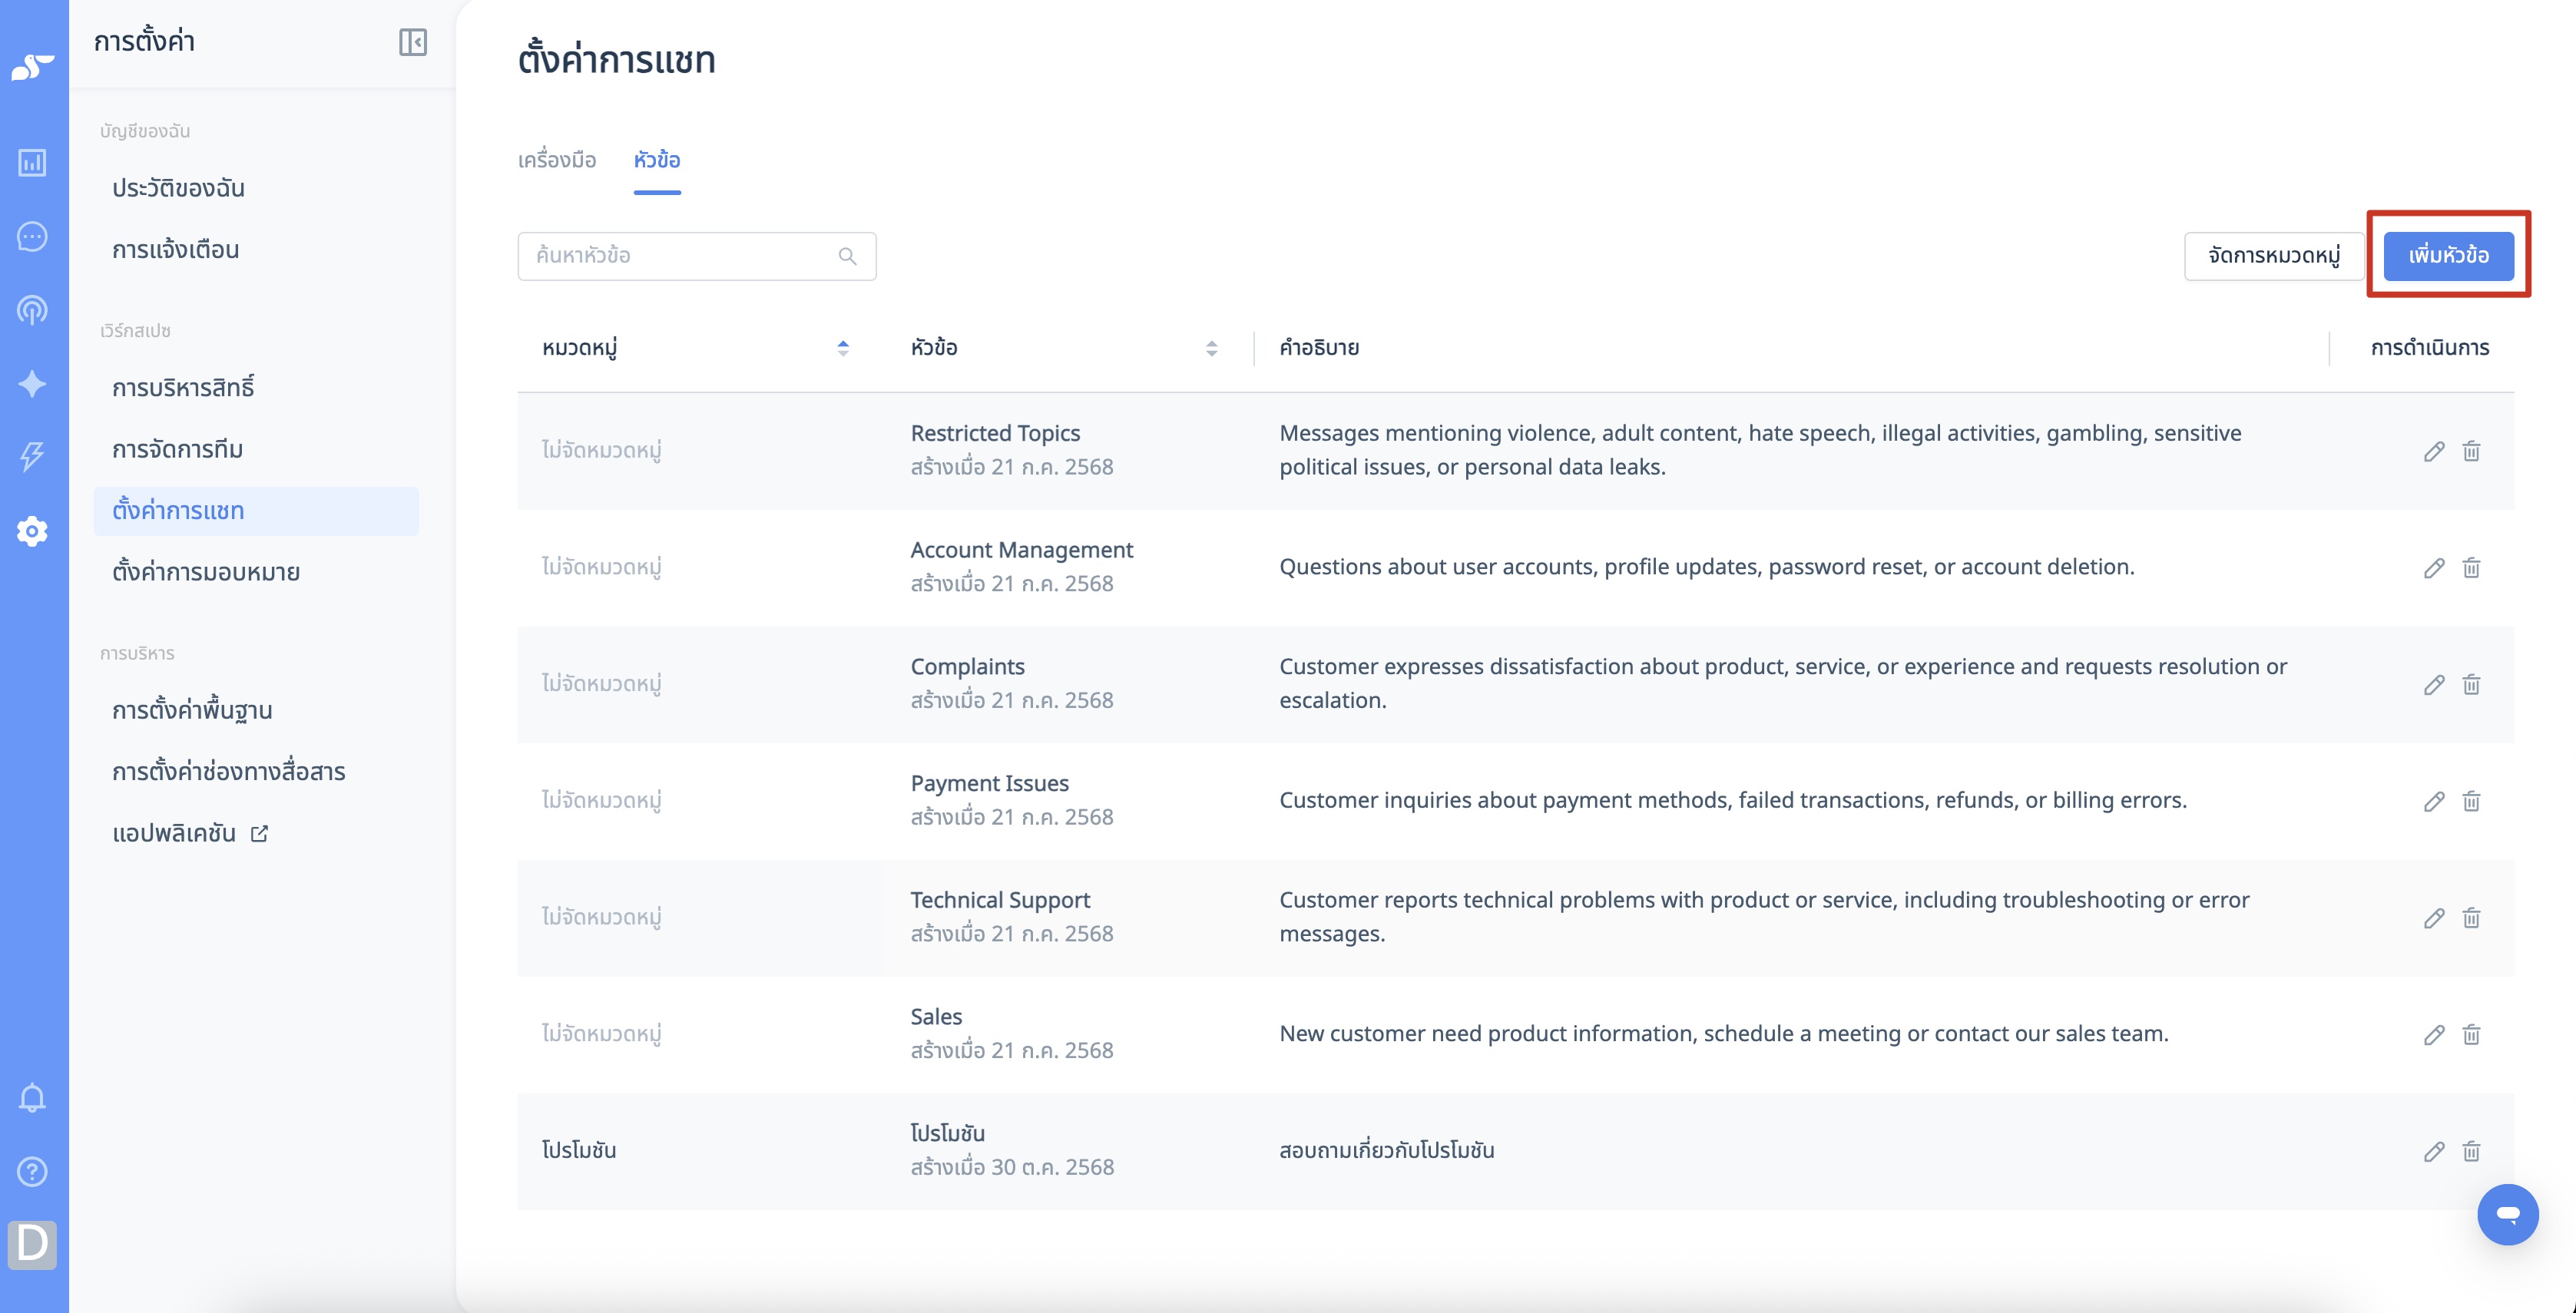
Task: Click the สอบถามเกี่ยวกับโปรโมชัน description
Action: (1387, 1151)
